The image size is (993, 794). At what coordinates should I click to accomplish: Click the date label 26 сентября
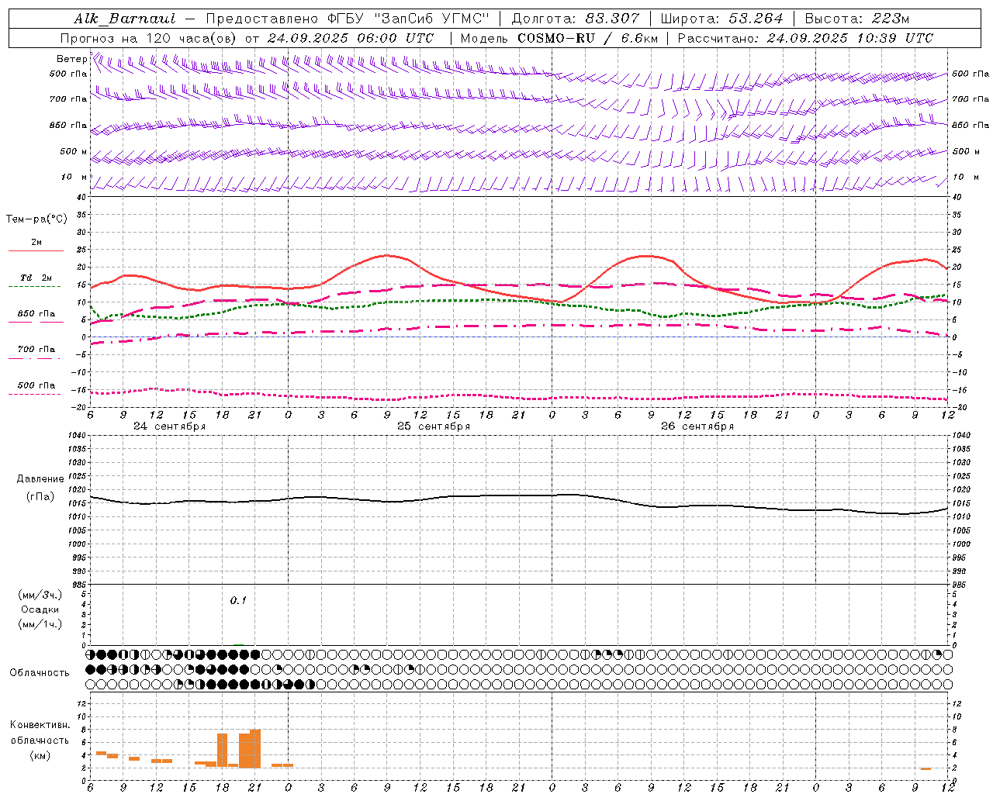(x=697, y=426)
